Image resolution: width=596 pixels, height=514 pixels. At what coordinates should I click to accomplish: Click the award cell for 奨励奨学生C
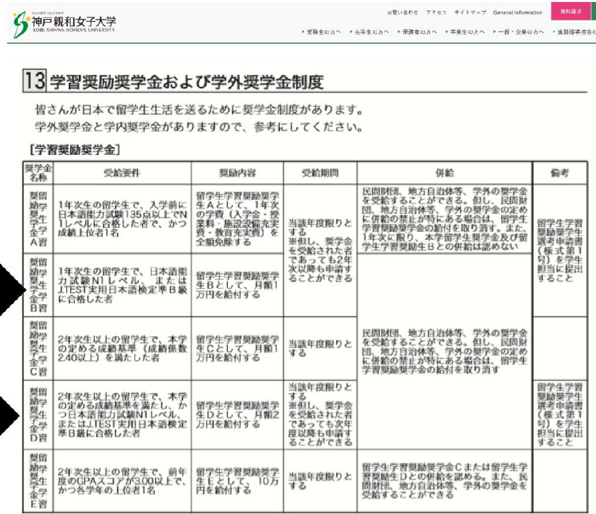(x=237, y=348)
